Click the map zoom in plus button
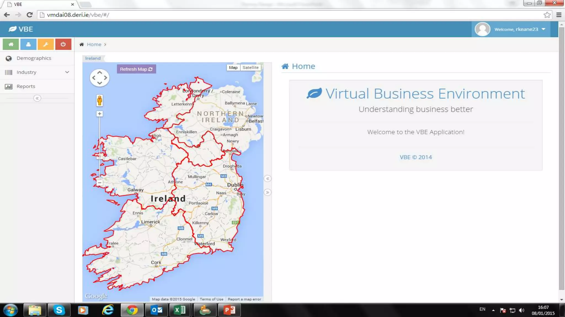565x317 pixels. [x=100, y=114]
